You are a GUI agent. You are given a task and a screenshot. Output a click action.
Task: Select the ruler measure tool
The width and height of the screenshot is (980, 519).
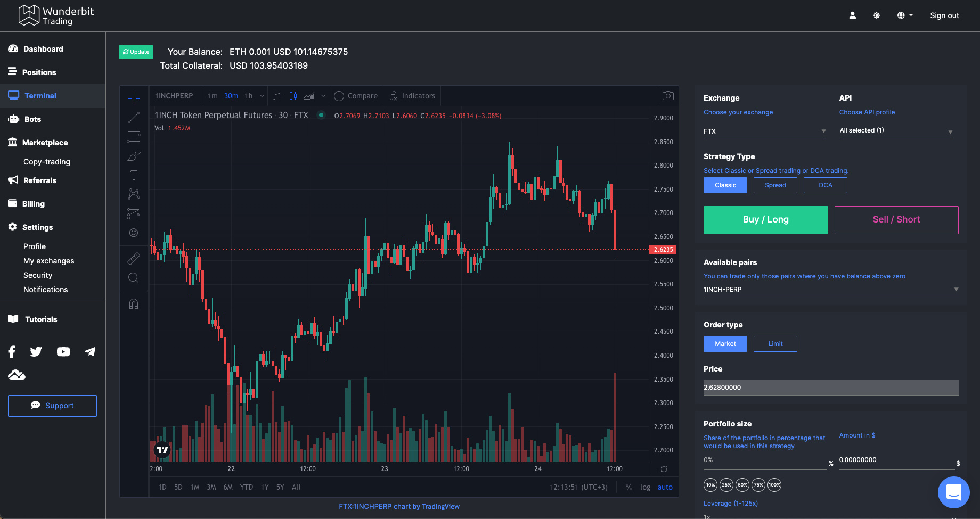134,258
